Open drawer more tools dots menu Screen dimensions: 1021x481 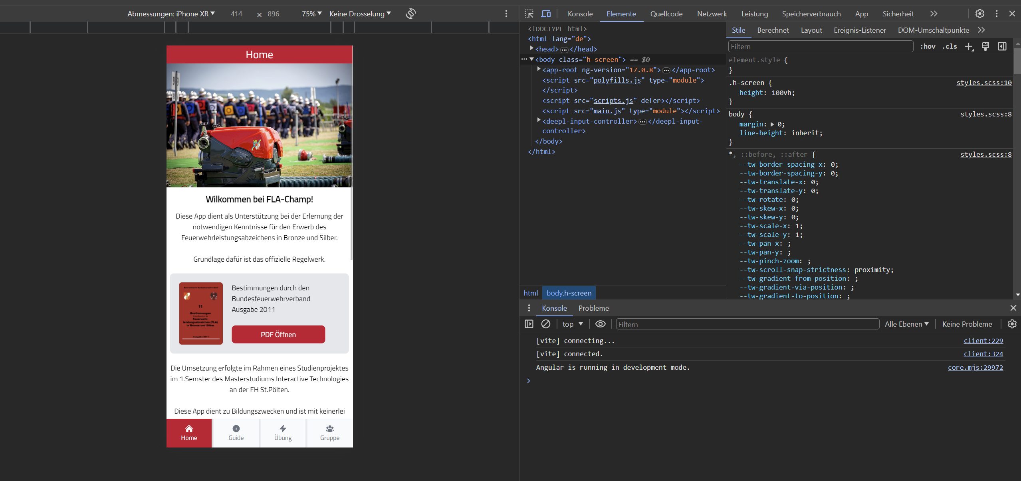pos(529,308)
